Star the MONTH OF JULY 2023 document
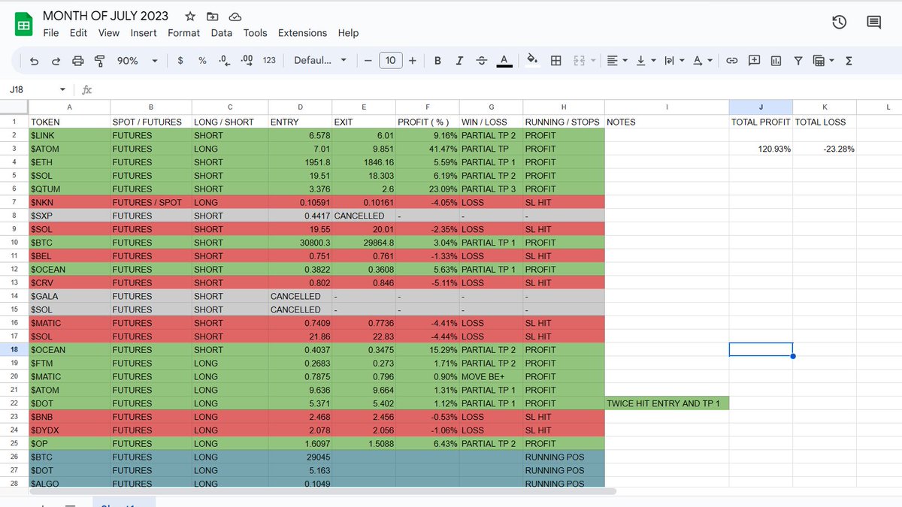902x507 pixels. tap(190, 16)
